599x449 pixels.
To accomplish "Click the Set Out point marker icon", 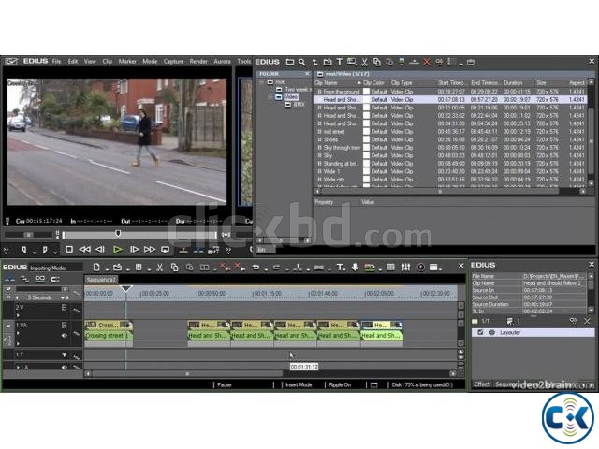I will [45, 250].
